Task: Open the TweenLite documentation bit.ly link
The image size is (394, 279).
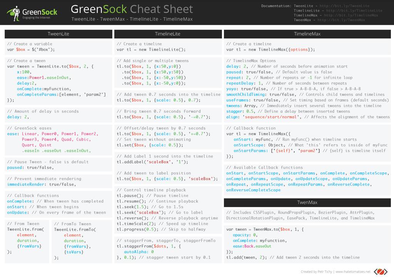Action: (x=344, y=6)
